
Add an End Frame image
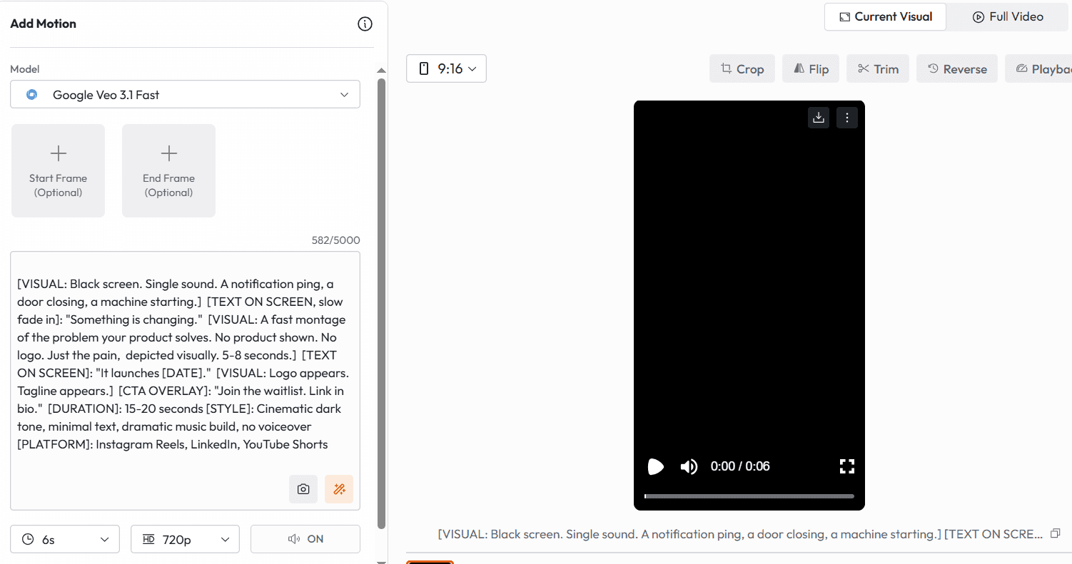[x=168, y=170]
